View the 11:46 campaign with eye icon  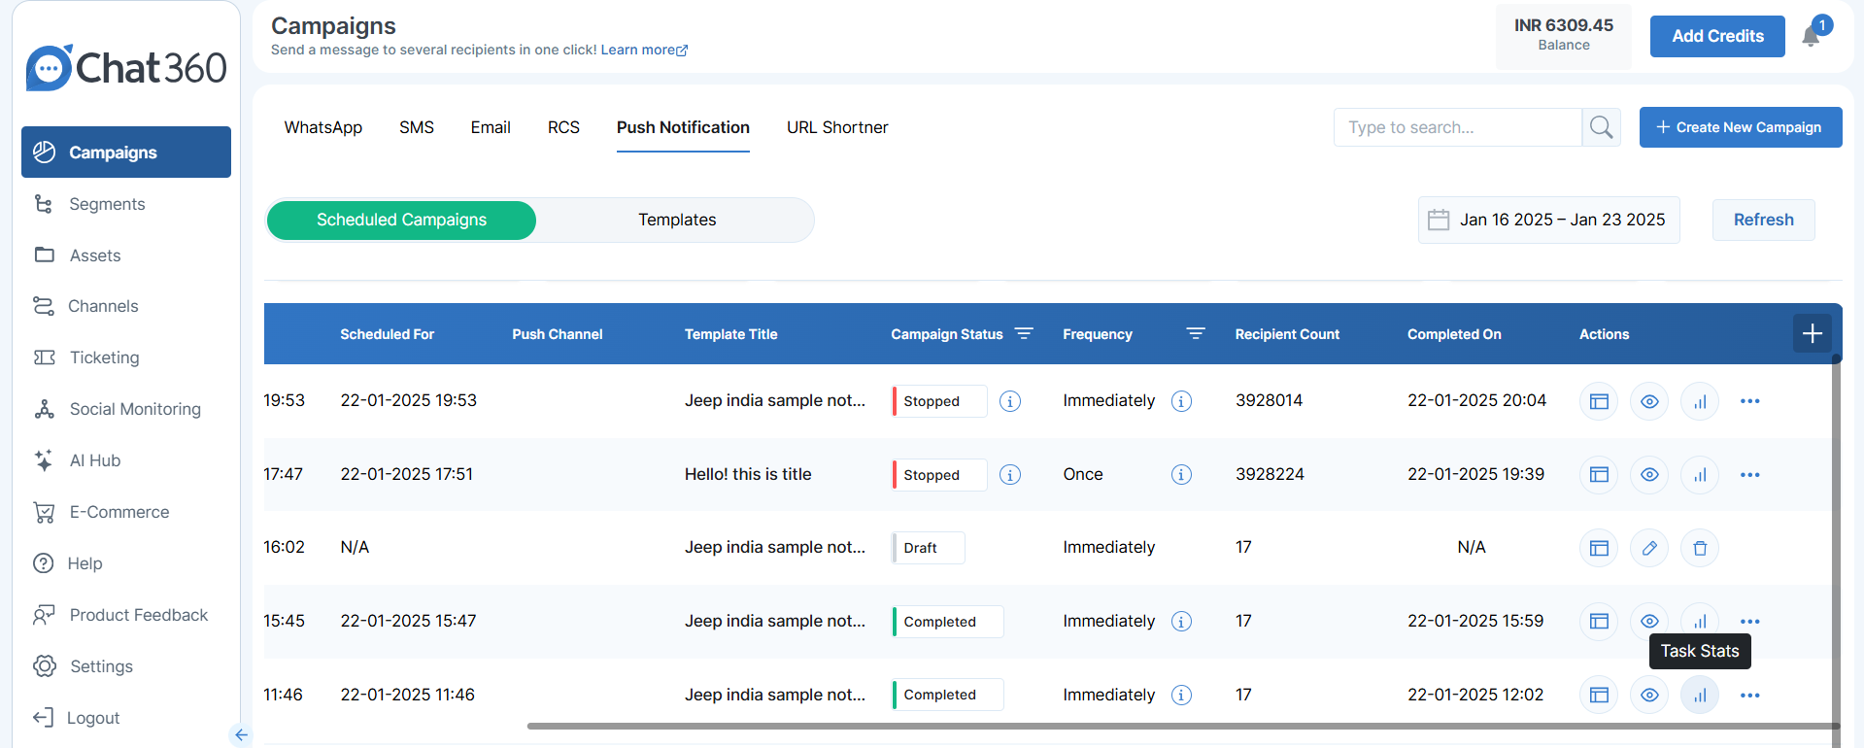(x=1649, y=695)
